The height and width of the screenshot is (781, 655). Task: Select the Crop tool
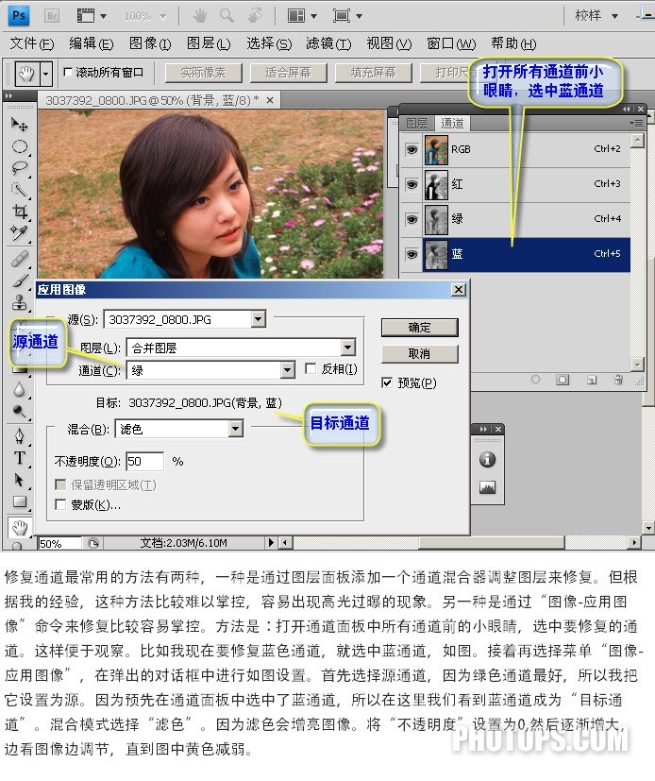pyautogui.click(x=19, y=212)
